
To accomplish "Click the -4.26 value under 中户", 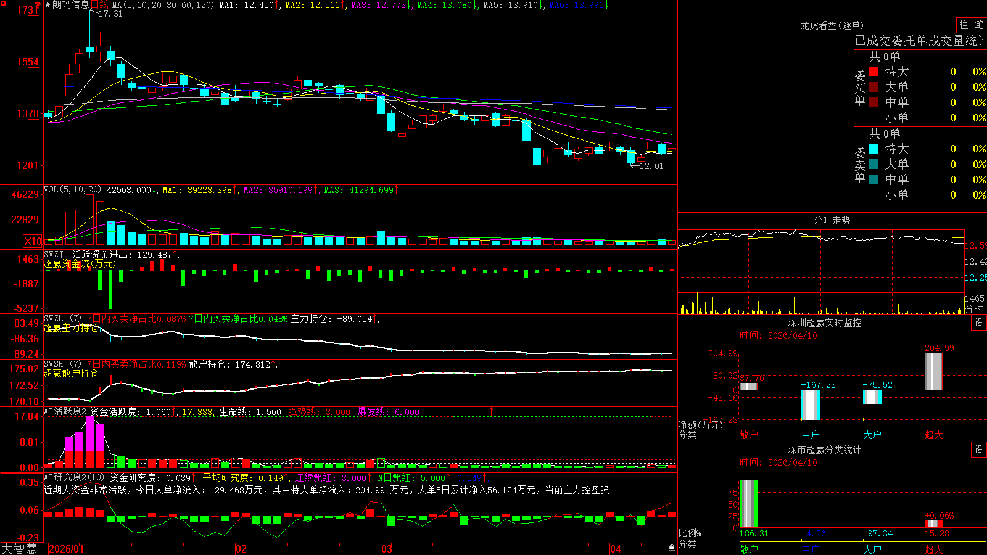I will tap(813, 533).
